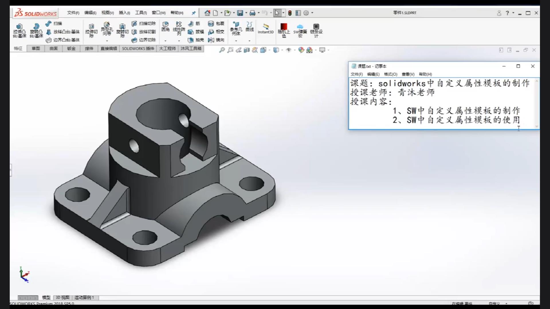The height and width of the screenshot is (309, 550).
Task: Expand the Linear Pattern dropdown arrow
Action: (x=179, y=41)
